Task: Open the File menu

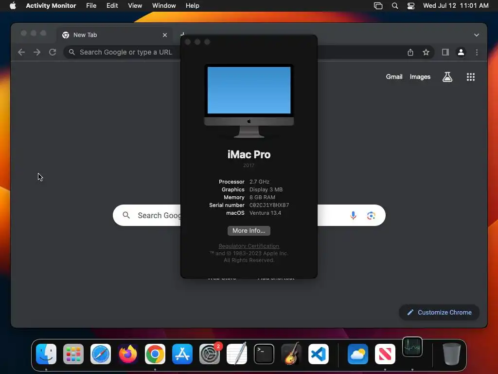Action: [x=91, y=6]
